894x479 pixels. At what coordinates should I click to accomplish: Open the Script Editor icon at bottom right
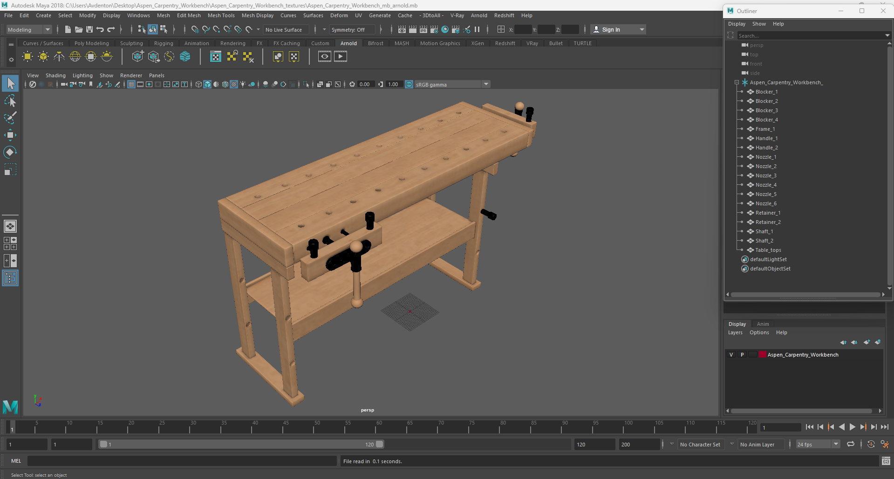click(886, 461)
